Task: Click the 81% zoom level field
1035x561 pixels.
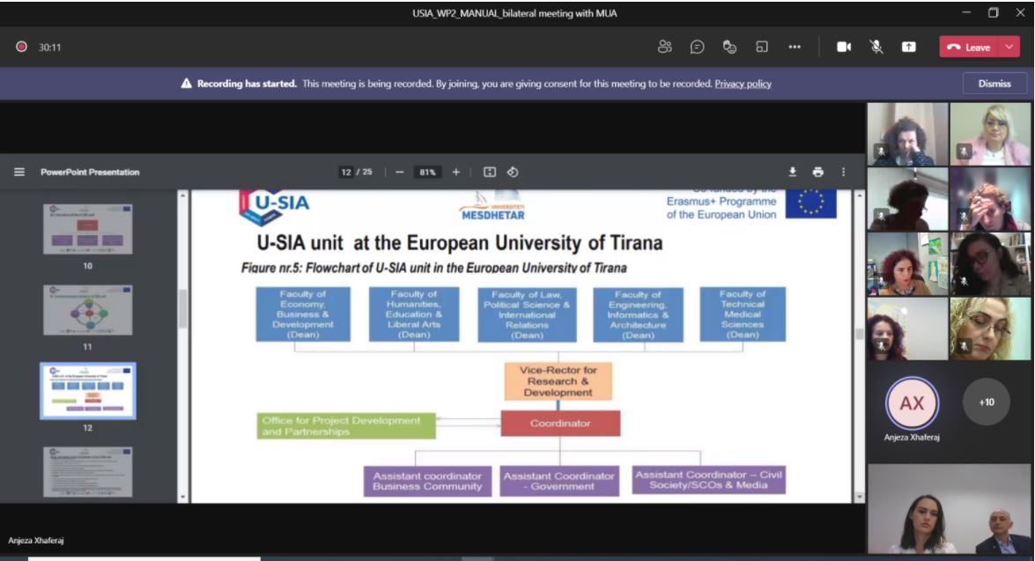Action: [x=428, y=173]
